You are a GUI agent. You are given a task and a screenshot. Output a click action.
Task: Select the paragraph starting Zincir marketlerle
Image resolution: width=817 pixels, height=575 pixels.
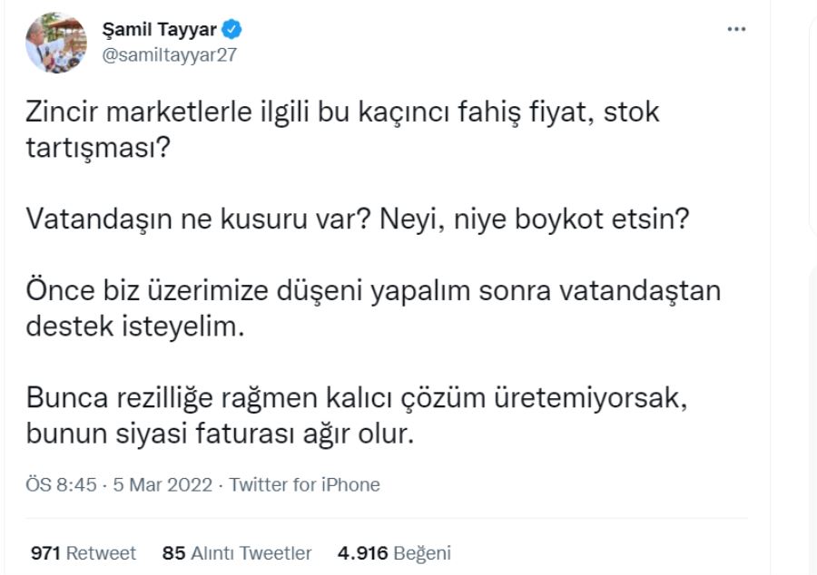point(342,130)
